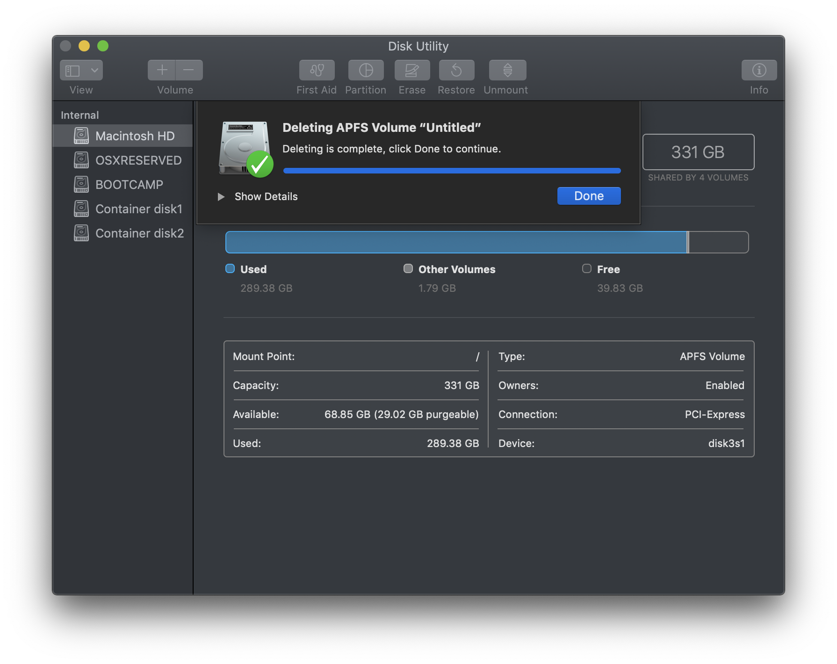
Task: Click the free portion of the storage bar
Action: [719, 242]
